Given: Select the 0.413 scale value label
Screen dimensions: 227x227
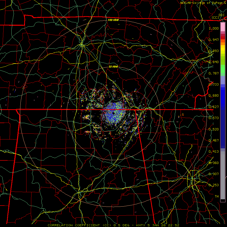Looking at the screenshot, I should tap(214, 152).
